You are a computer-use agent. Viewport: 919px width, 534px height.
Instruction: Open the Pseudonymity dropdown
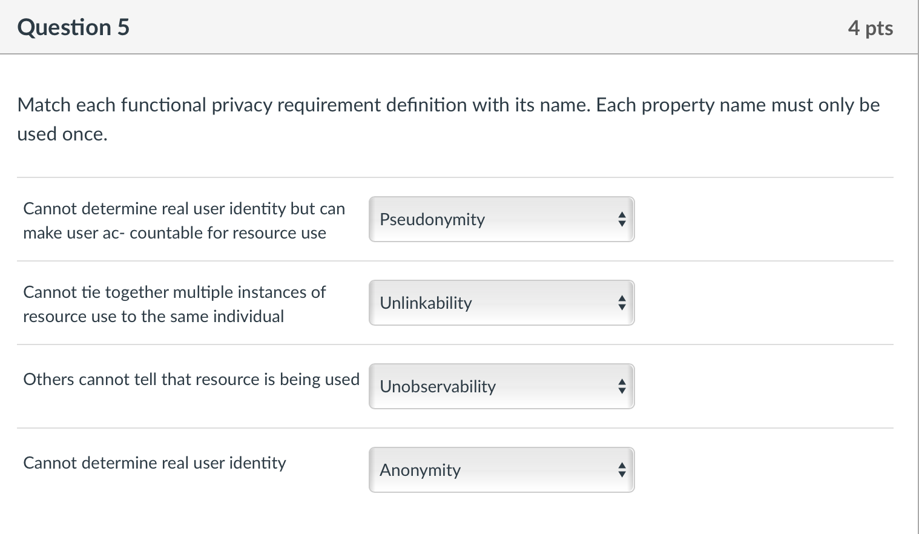501,219
